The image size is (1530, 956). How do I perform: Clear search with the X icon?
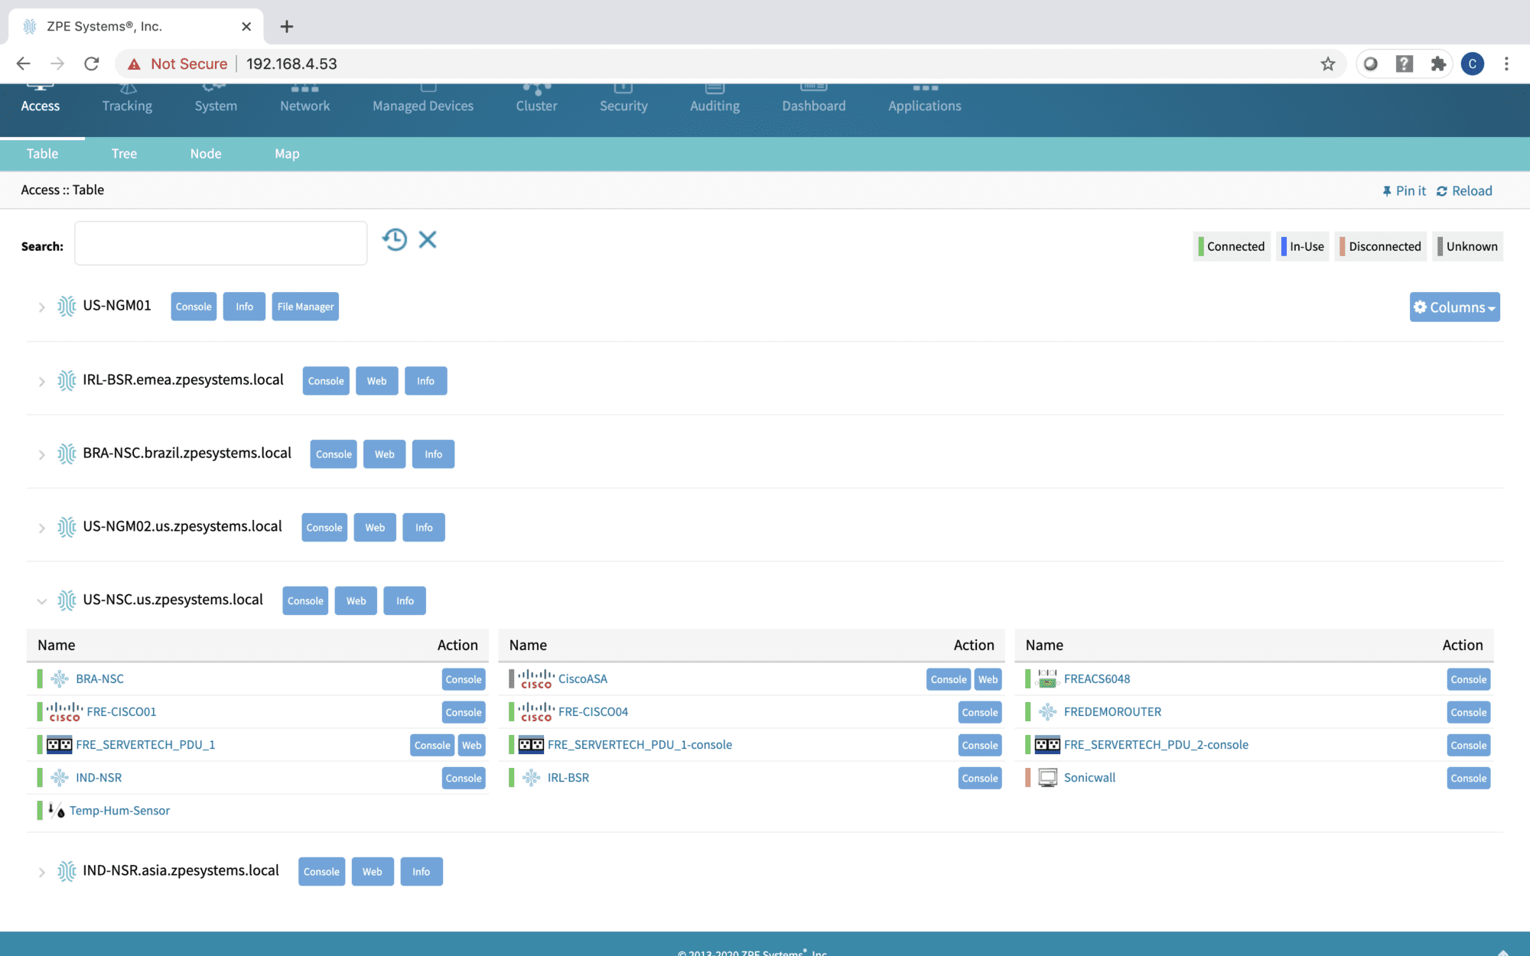428,240
